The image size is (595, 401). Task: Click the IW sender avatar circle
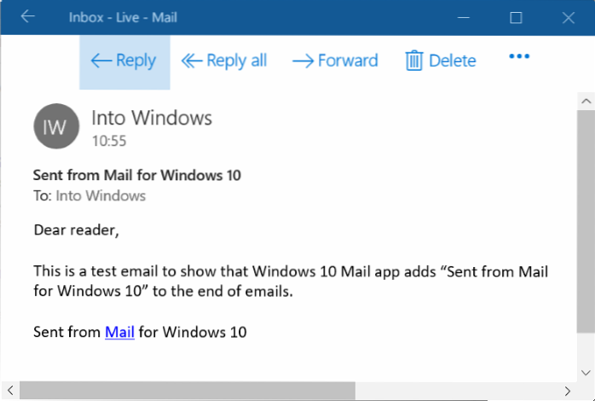pos(55,126)
